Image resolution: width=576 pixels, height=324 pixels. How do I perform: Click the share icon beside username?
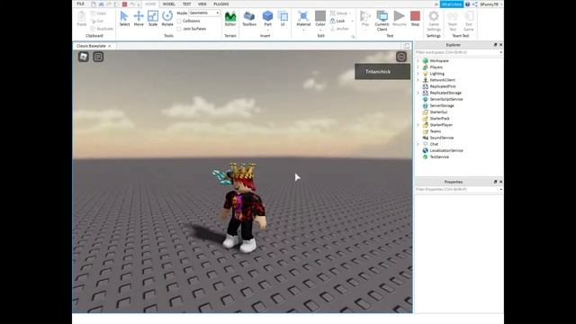point(475,4)
